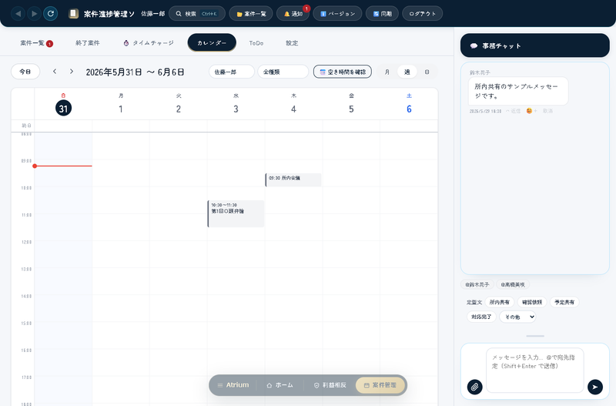The height and width of the screenshot is (406, 616).
Task: Open the 10:30~11:30 第1回口頭弁論 event
Action: (x=236, y=214)
